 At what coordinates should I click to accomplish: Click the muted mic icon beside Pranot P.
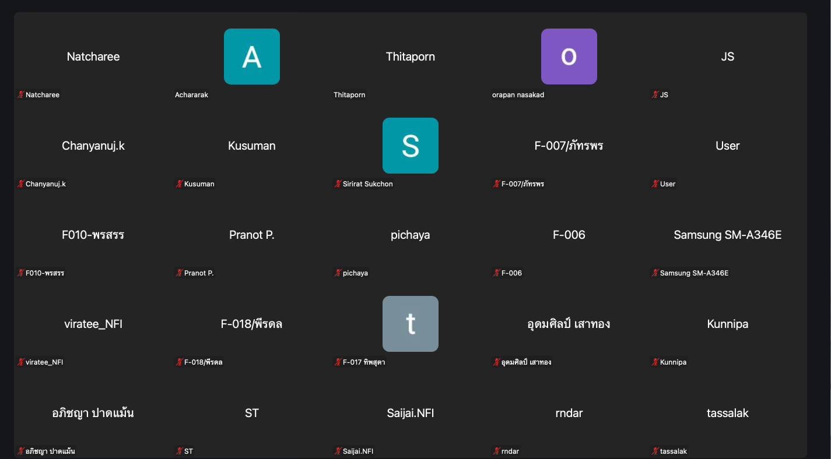pos(179,273)
